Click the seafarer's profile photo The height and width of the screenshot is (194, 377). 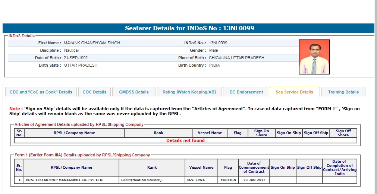pos(314,57)
